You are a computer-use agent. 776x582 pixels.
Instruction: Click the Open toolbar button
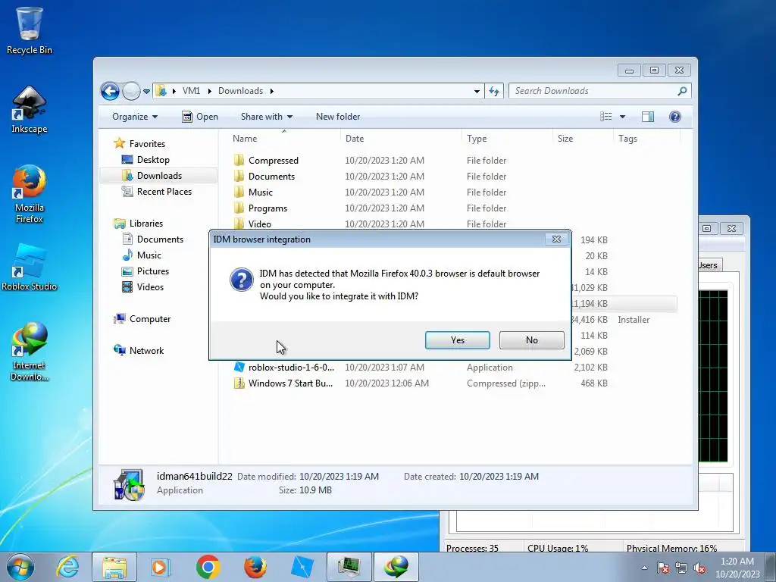(200, 117)
